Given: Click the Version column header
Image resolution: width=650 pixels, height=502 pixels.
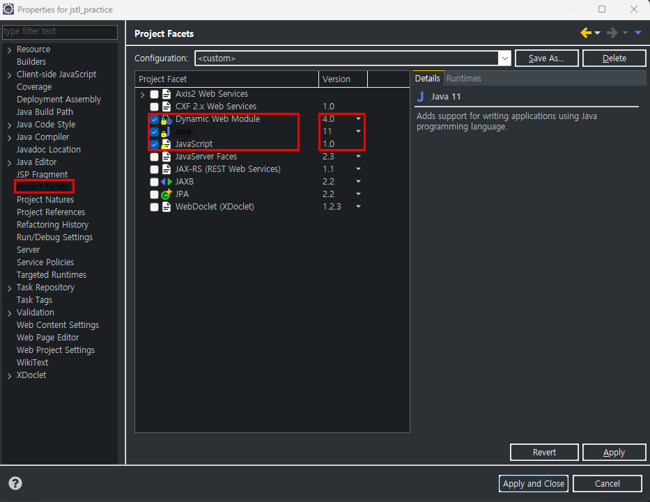Looking at the screenshot, I should (343, 79).
